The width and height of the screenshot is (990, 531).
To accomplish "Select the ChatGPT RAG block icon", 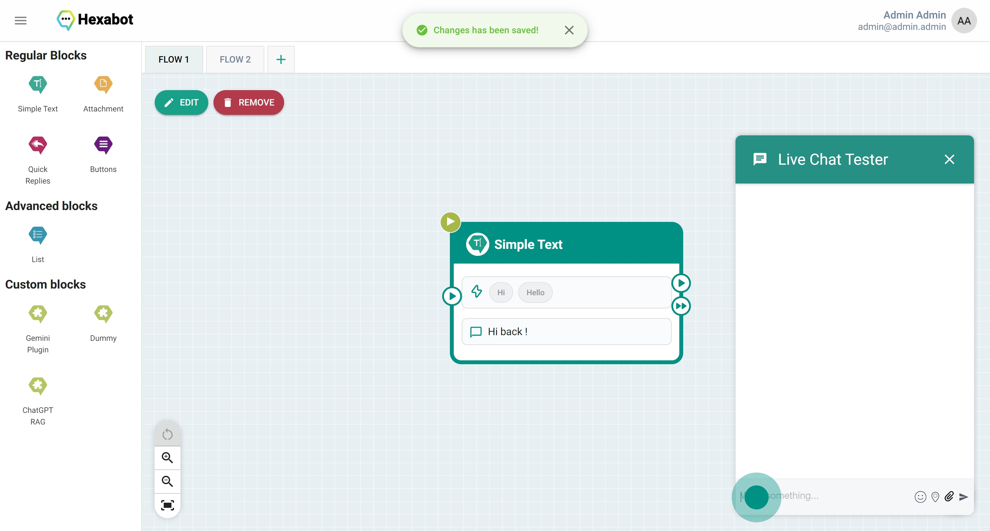I will pos(38,386).
